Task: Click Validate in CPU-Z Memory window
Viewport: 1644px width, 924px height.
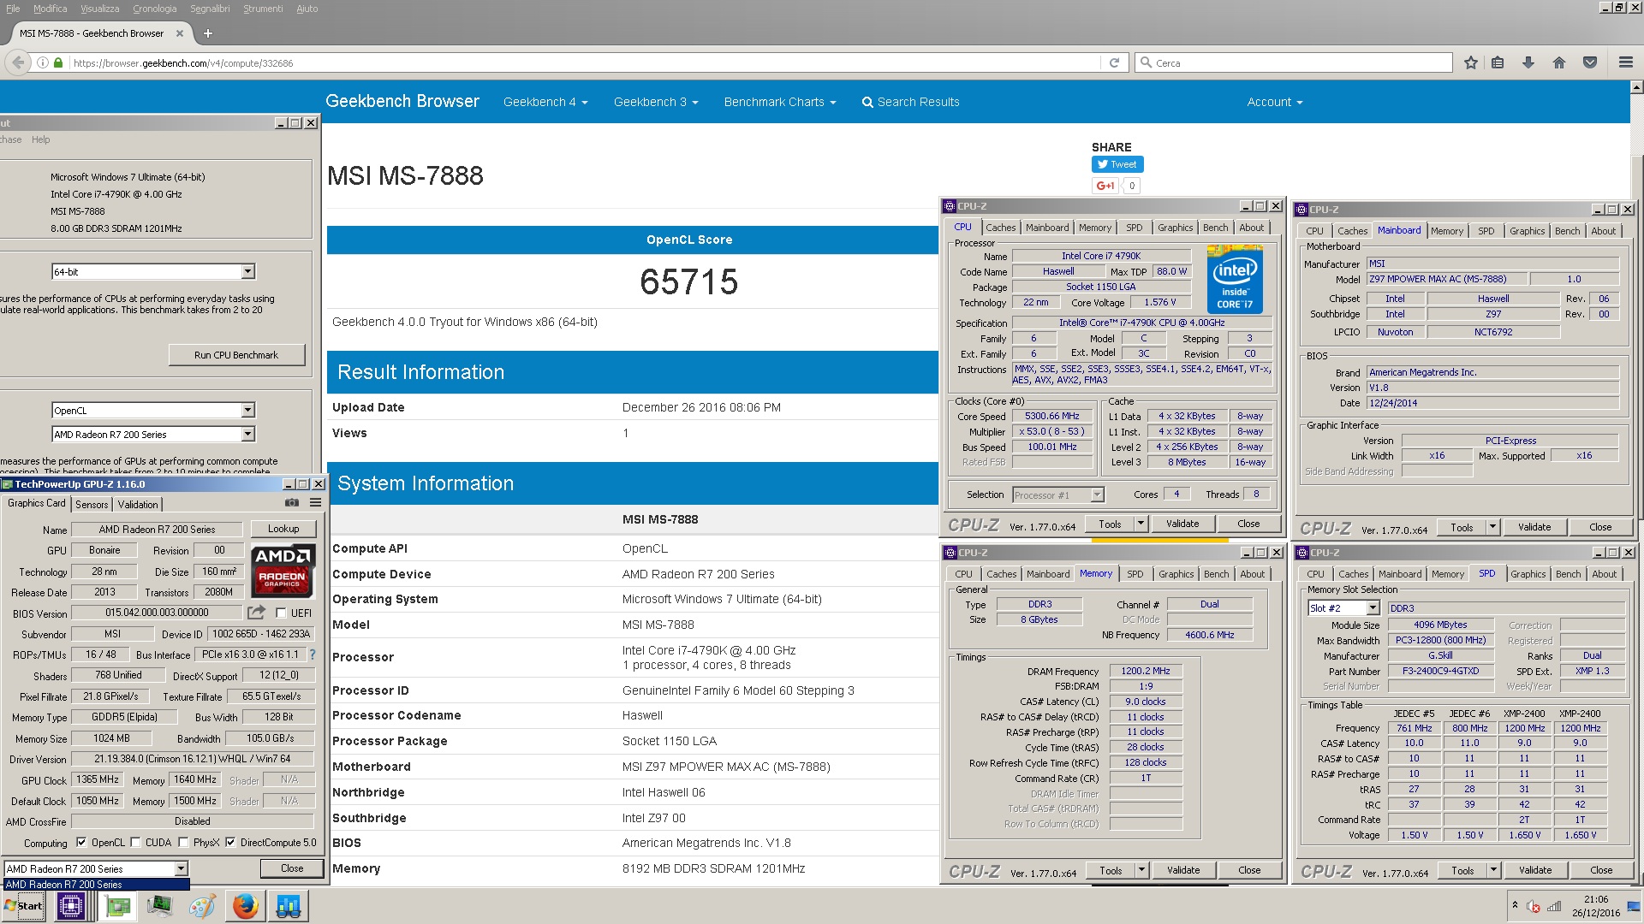Action: pyautogui.click(x=1183, y=870)
